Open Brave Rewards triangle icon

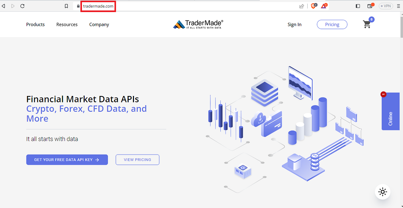pos(324,6)
